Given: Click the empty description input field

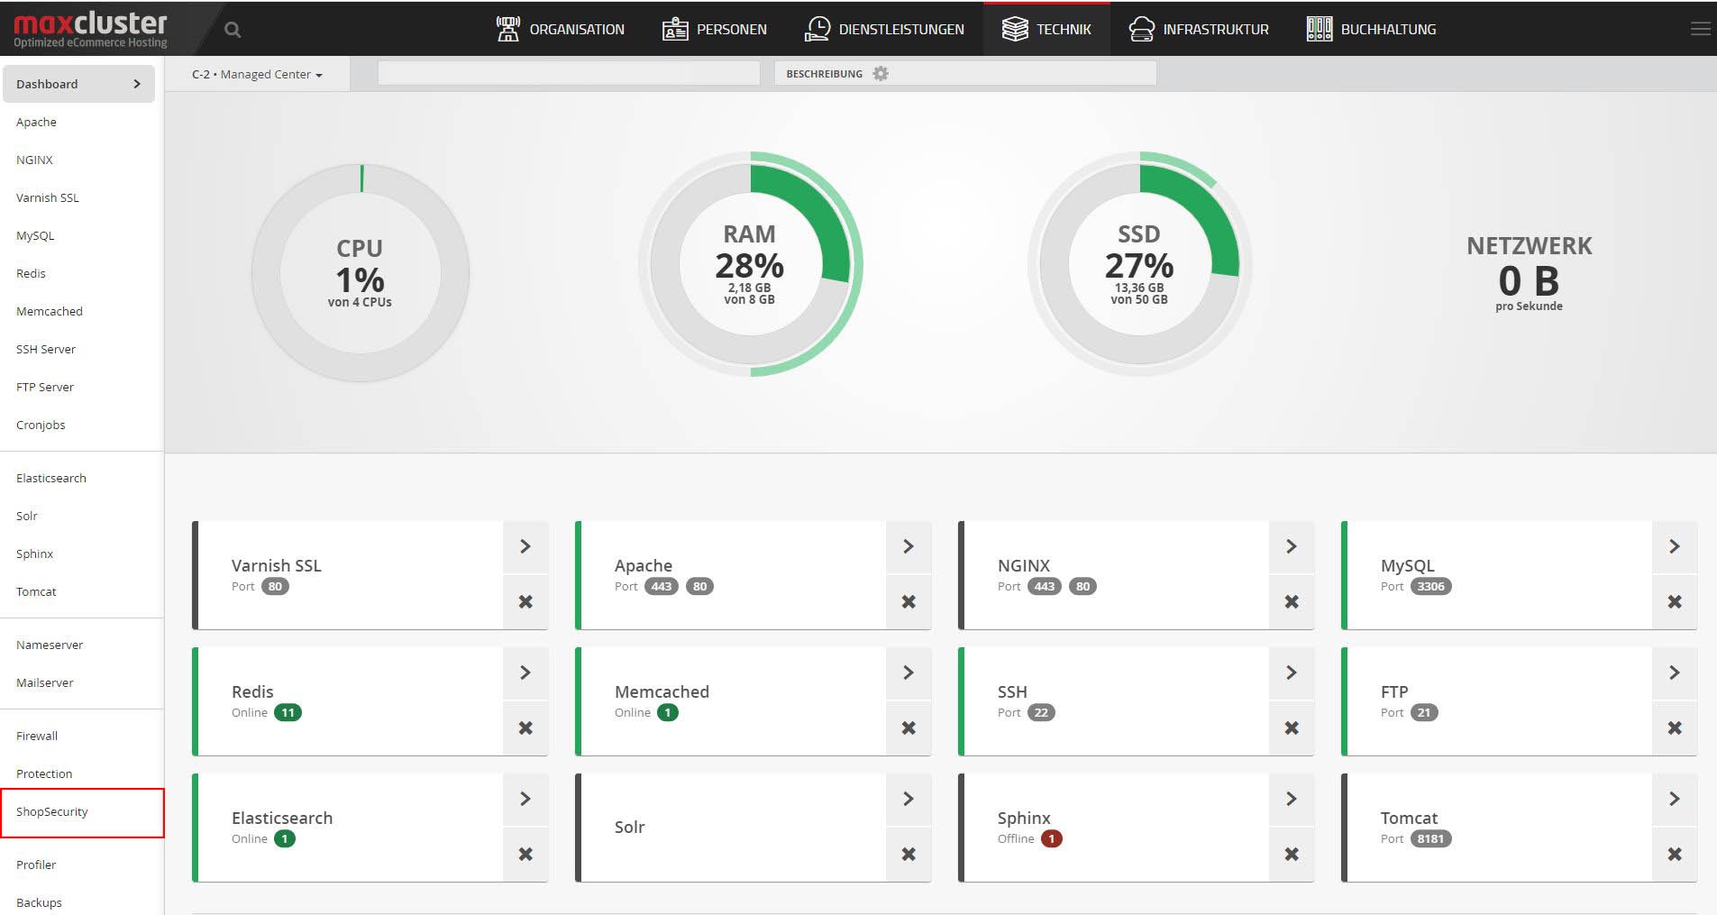Looking at the screenshot, I should tap(569, 74).
